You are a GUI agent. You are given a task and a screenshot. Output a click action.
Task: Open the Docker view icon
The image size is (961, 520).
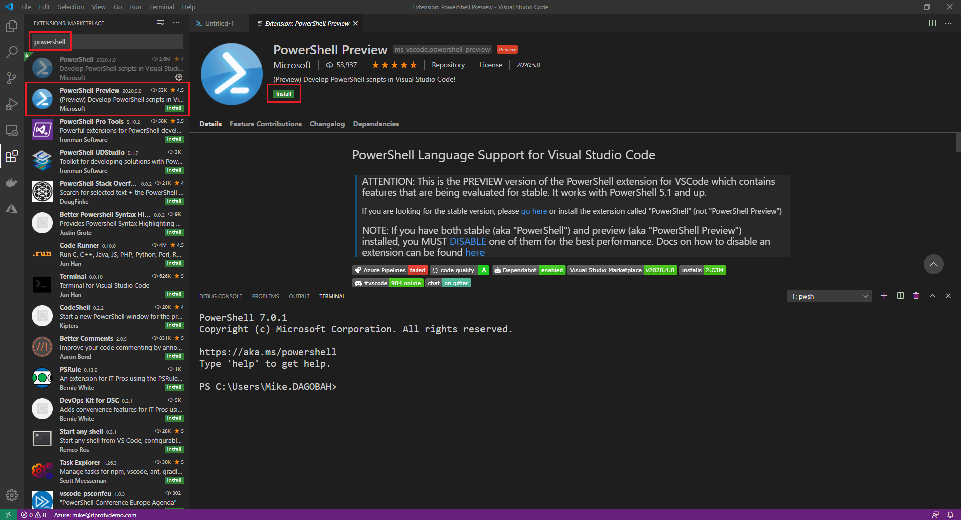[x=12, y=183]
